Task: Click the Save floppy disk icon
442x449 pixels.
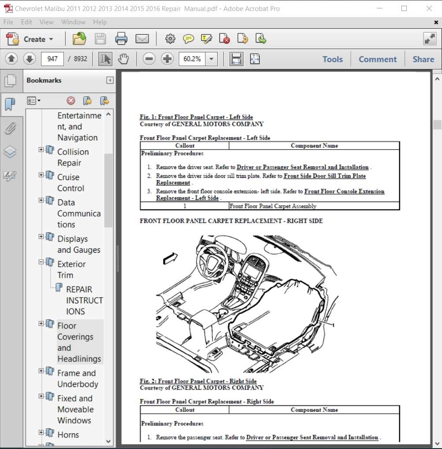Action: click(x=100, y=39)
